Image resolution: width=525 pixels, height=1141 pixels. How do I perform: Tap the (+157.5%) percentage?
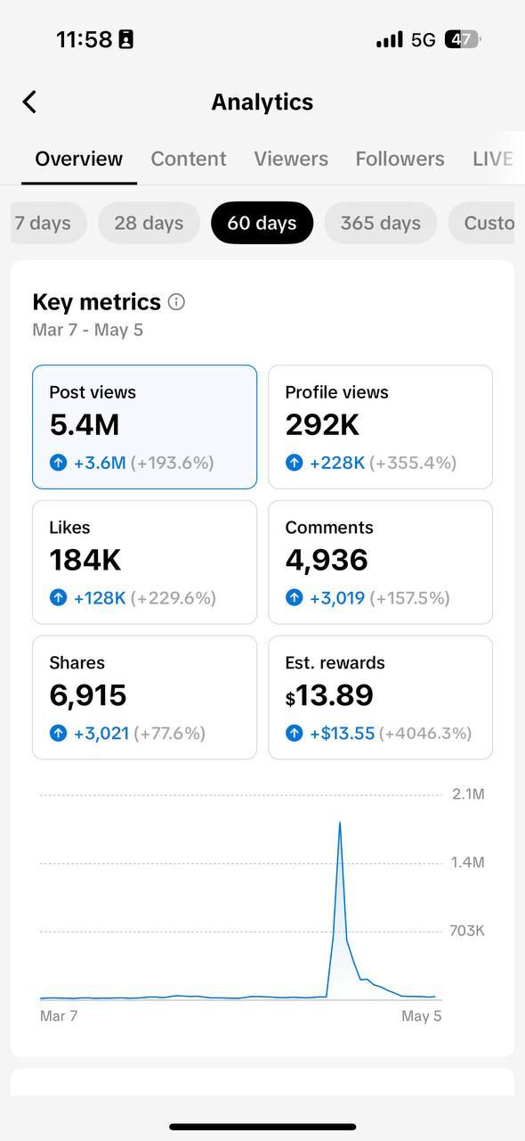pos(410,598)
